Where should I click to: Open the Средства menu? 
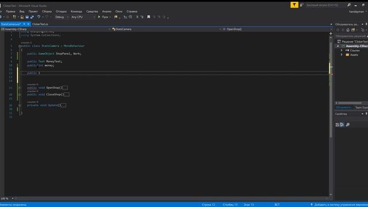tap(92, 11)
